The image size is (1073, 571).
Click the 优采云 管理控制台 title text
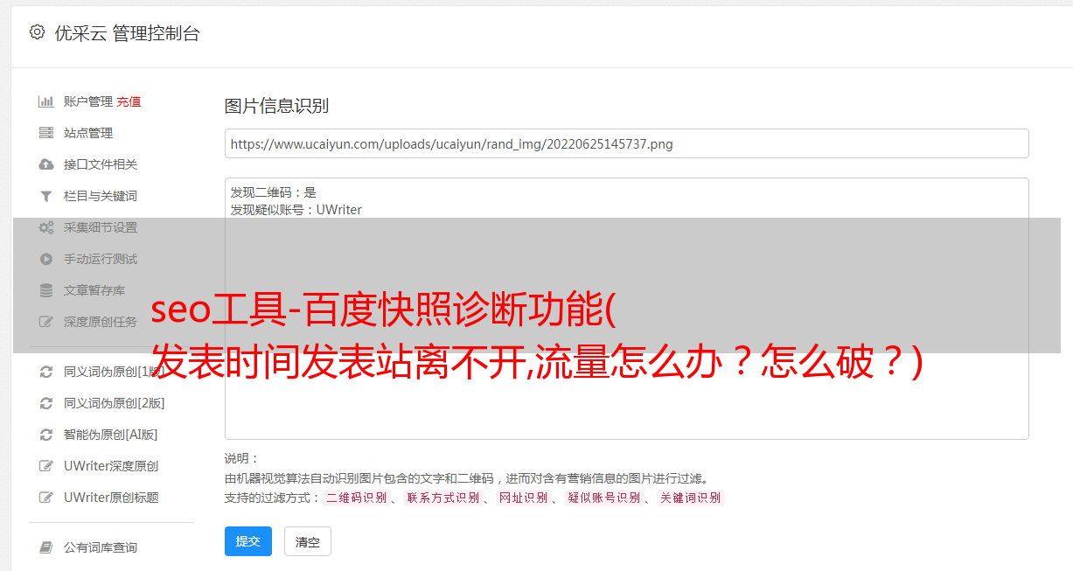pyautogui.click(x=127, y=33)
